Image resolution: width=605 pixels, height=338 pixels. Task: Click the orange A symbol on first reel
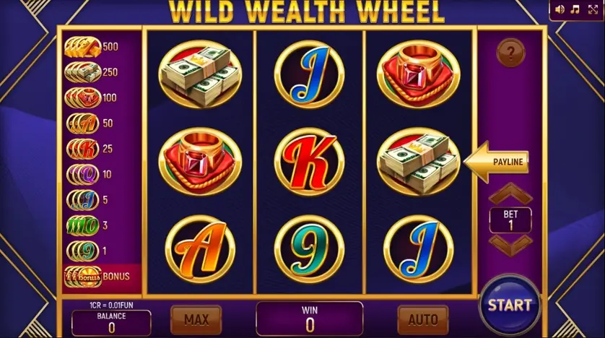point(200,249)
